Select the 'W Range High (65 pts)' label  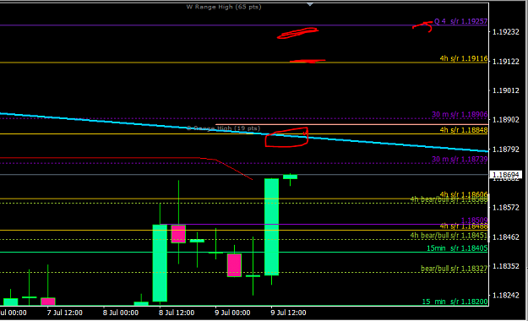pos(224,7)
